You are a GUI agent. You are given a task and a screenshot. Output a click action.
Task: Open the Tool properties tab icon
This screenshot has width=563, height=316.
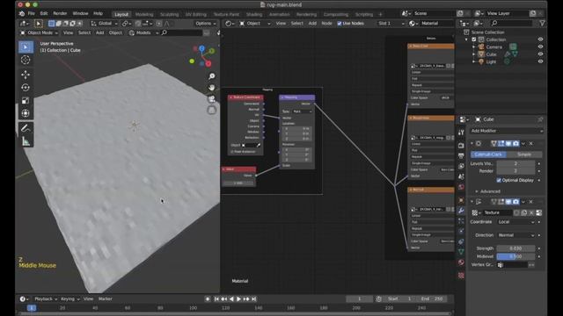(x=461, y=133)
